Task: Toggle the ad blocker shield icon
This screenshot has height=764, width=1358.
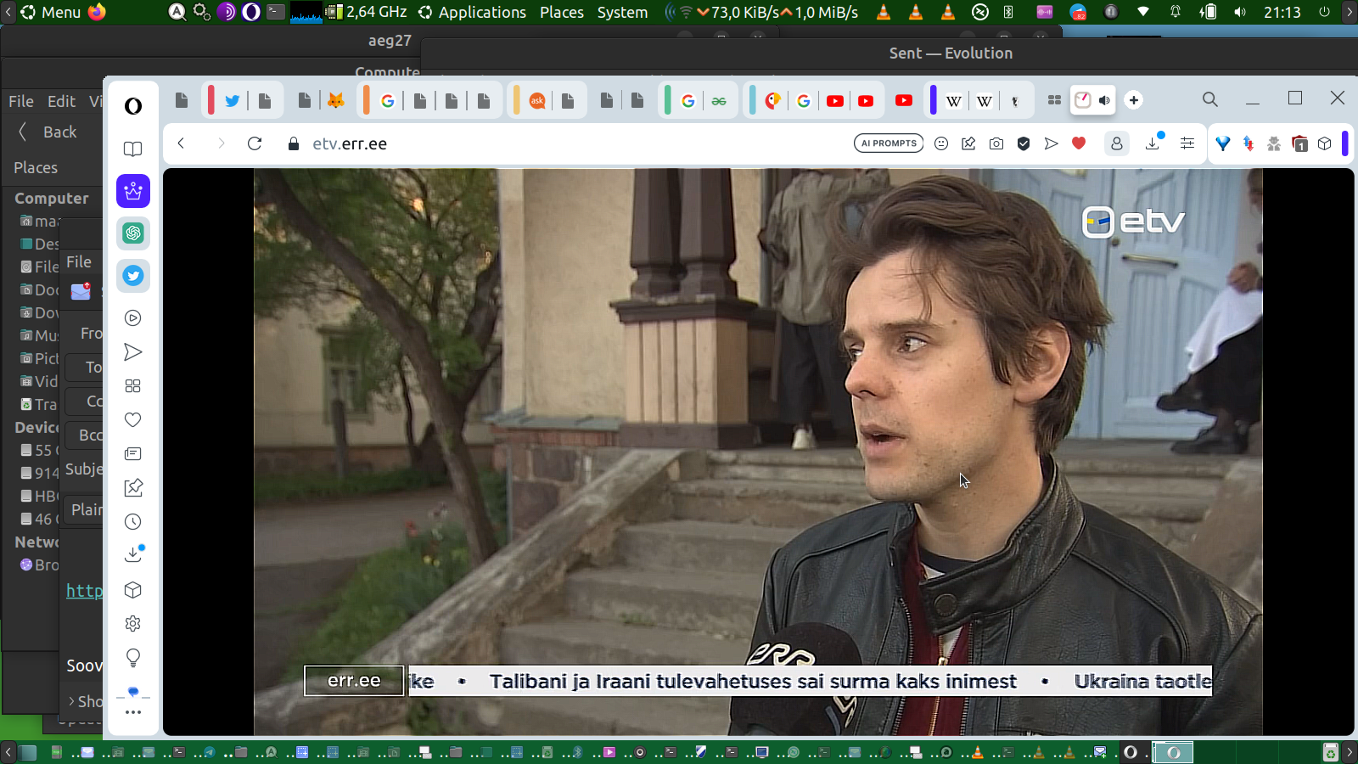Action: [1024, 143]
